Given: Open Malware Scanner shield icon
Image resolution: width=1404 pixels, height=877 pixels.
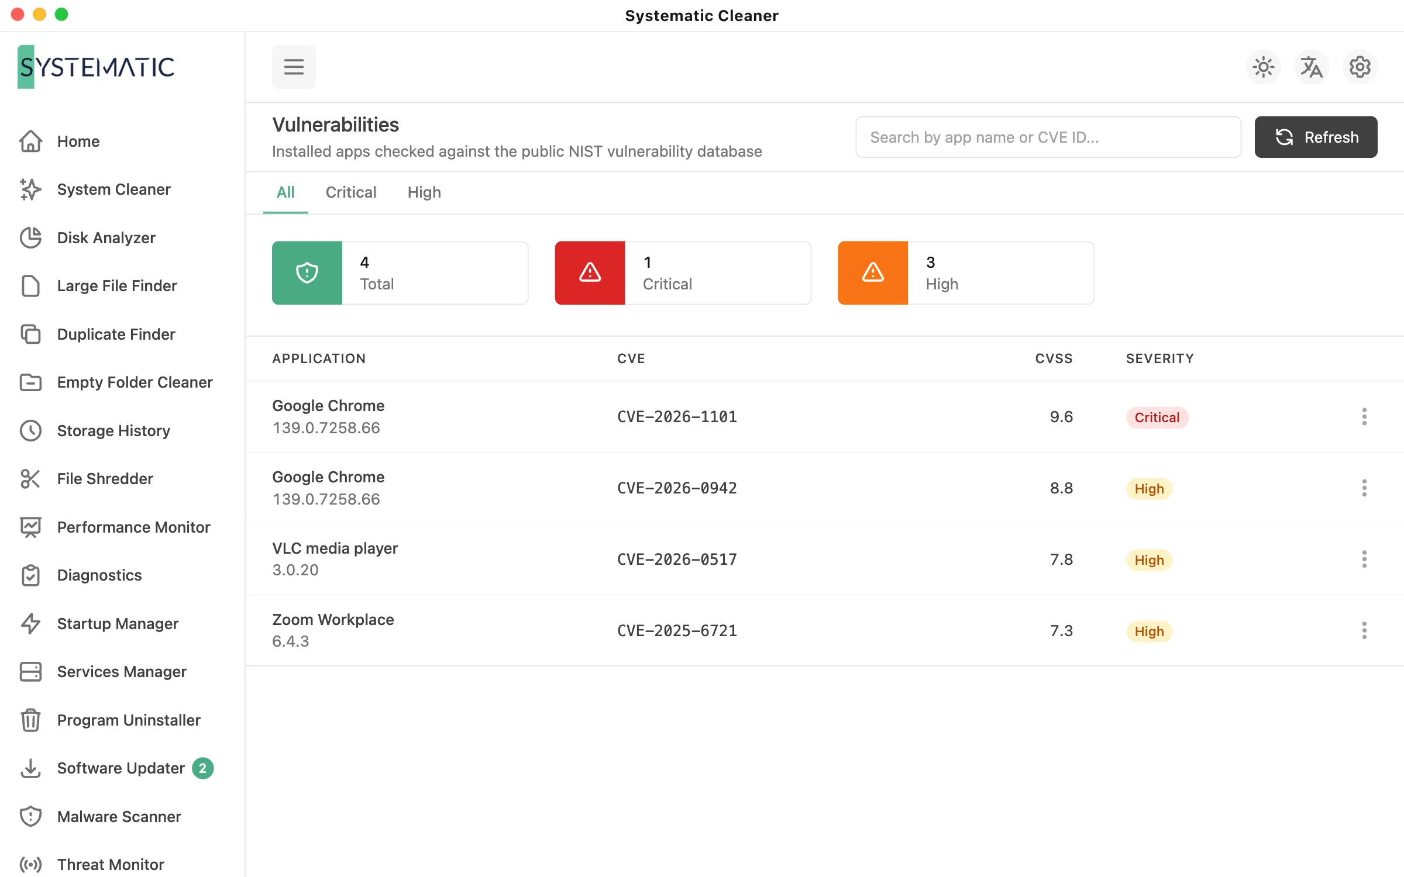Looking at the screenshot, I should (x=30, y=817).
